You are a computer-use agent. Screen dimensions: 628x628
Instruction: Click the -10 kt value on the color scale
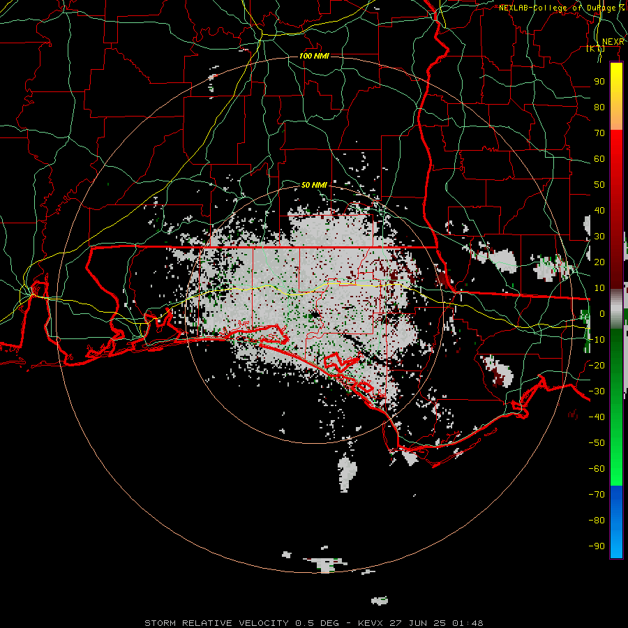597,340
